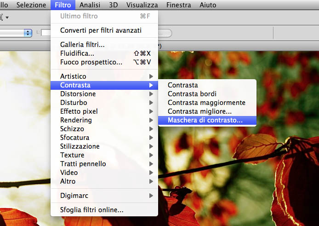Expand the Video submenu
This screenshot has height=226, width=319.
tap(104, 173)
